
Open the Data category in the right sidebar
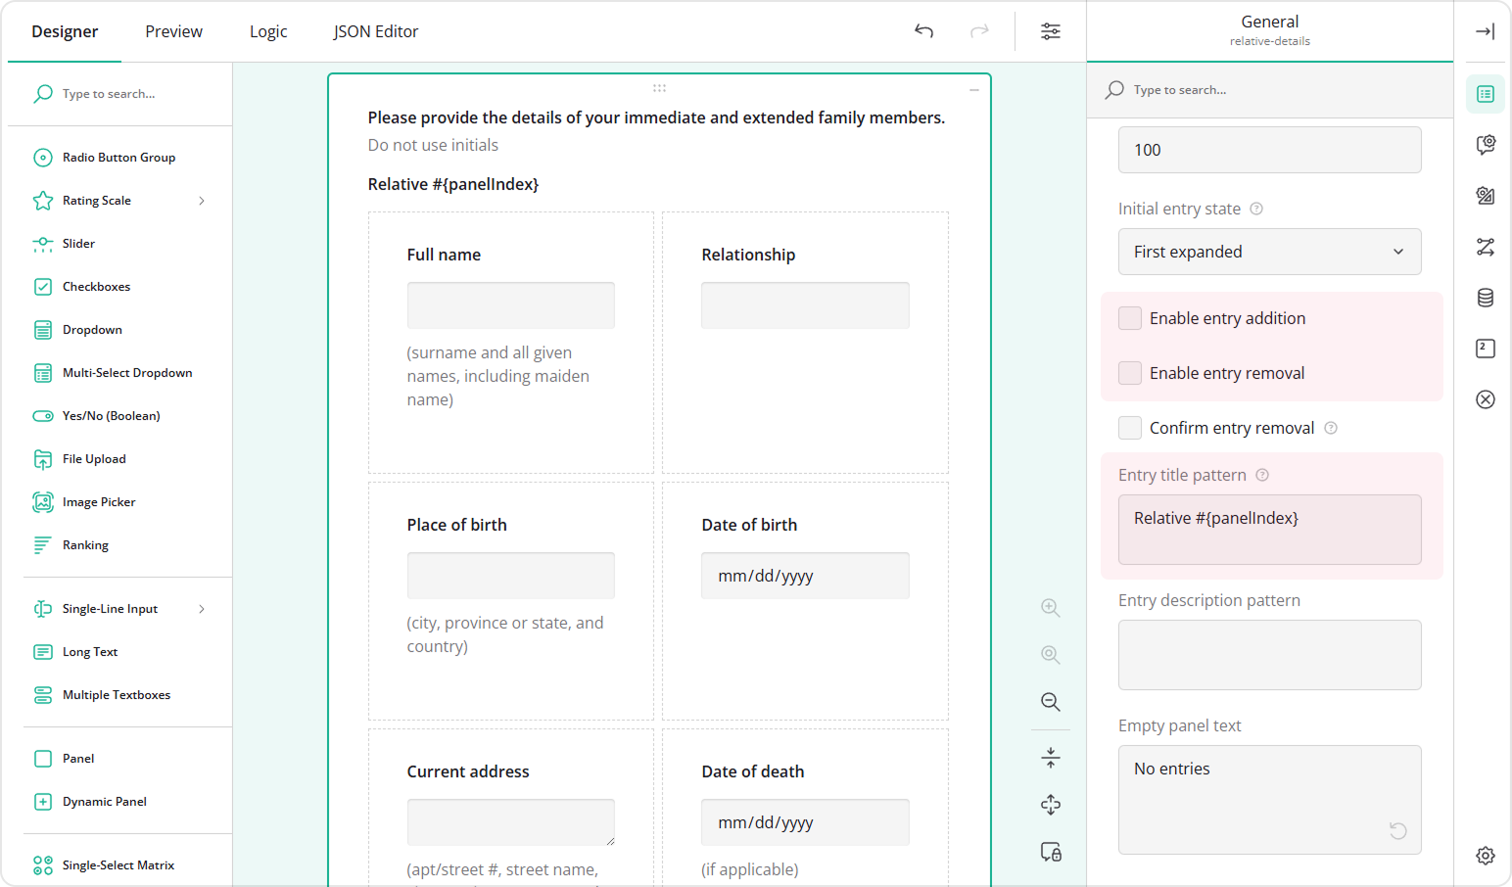(x=1486, y=298)
